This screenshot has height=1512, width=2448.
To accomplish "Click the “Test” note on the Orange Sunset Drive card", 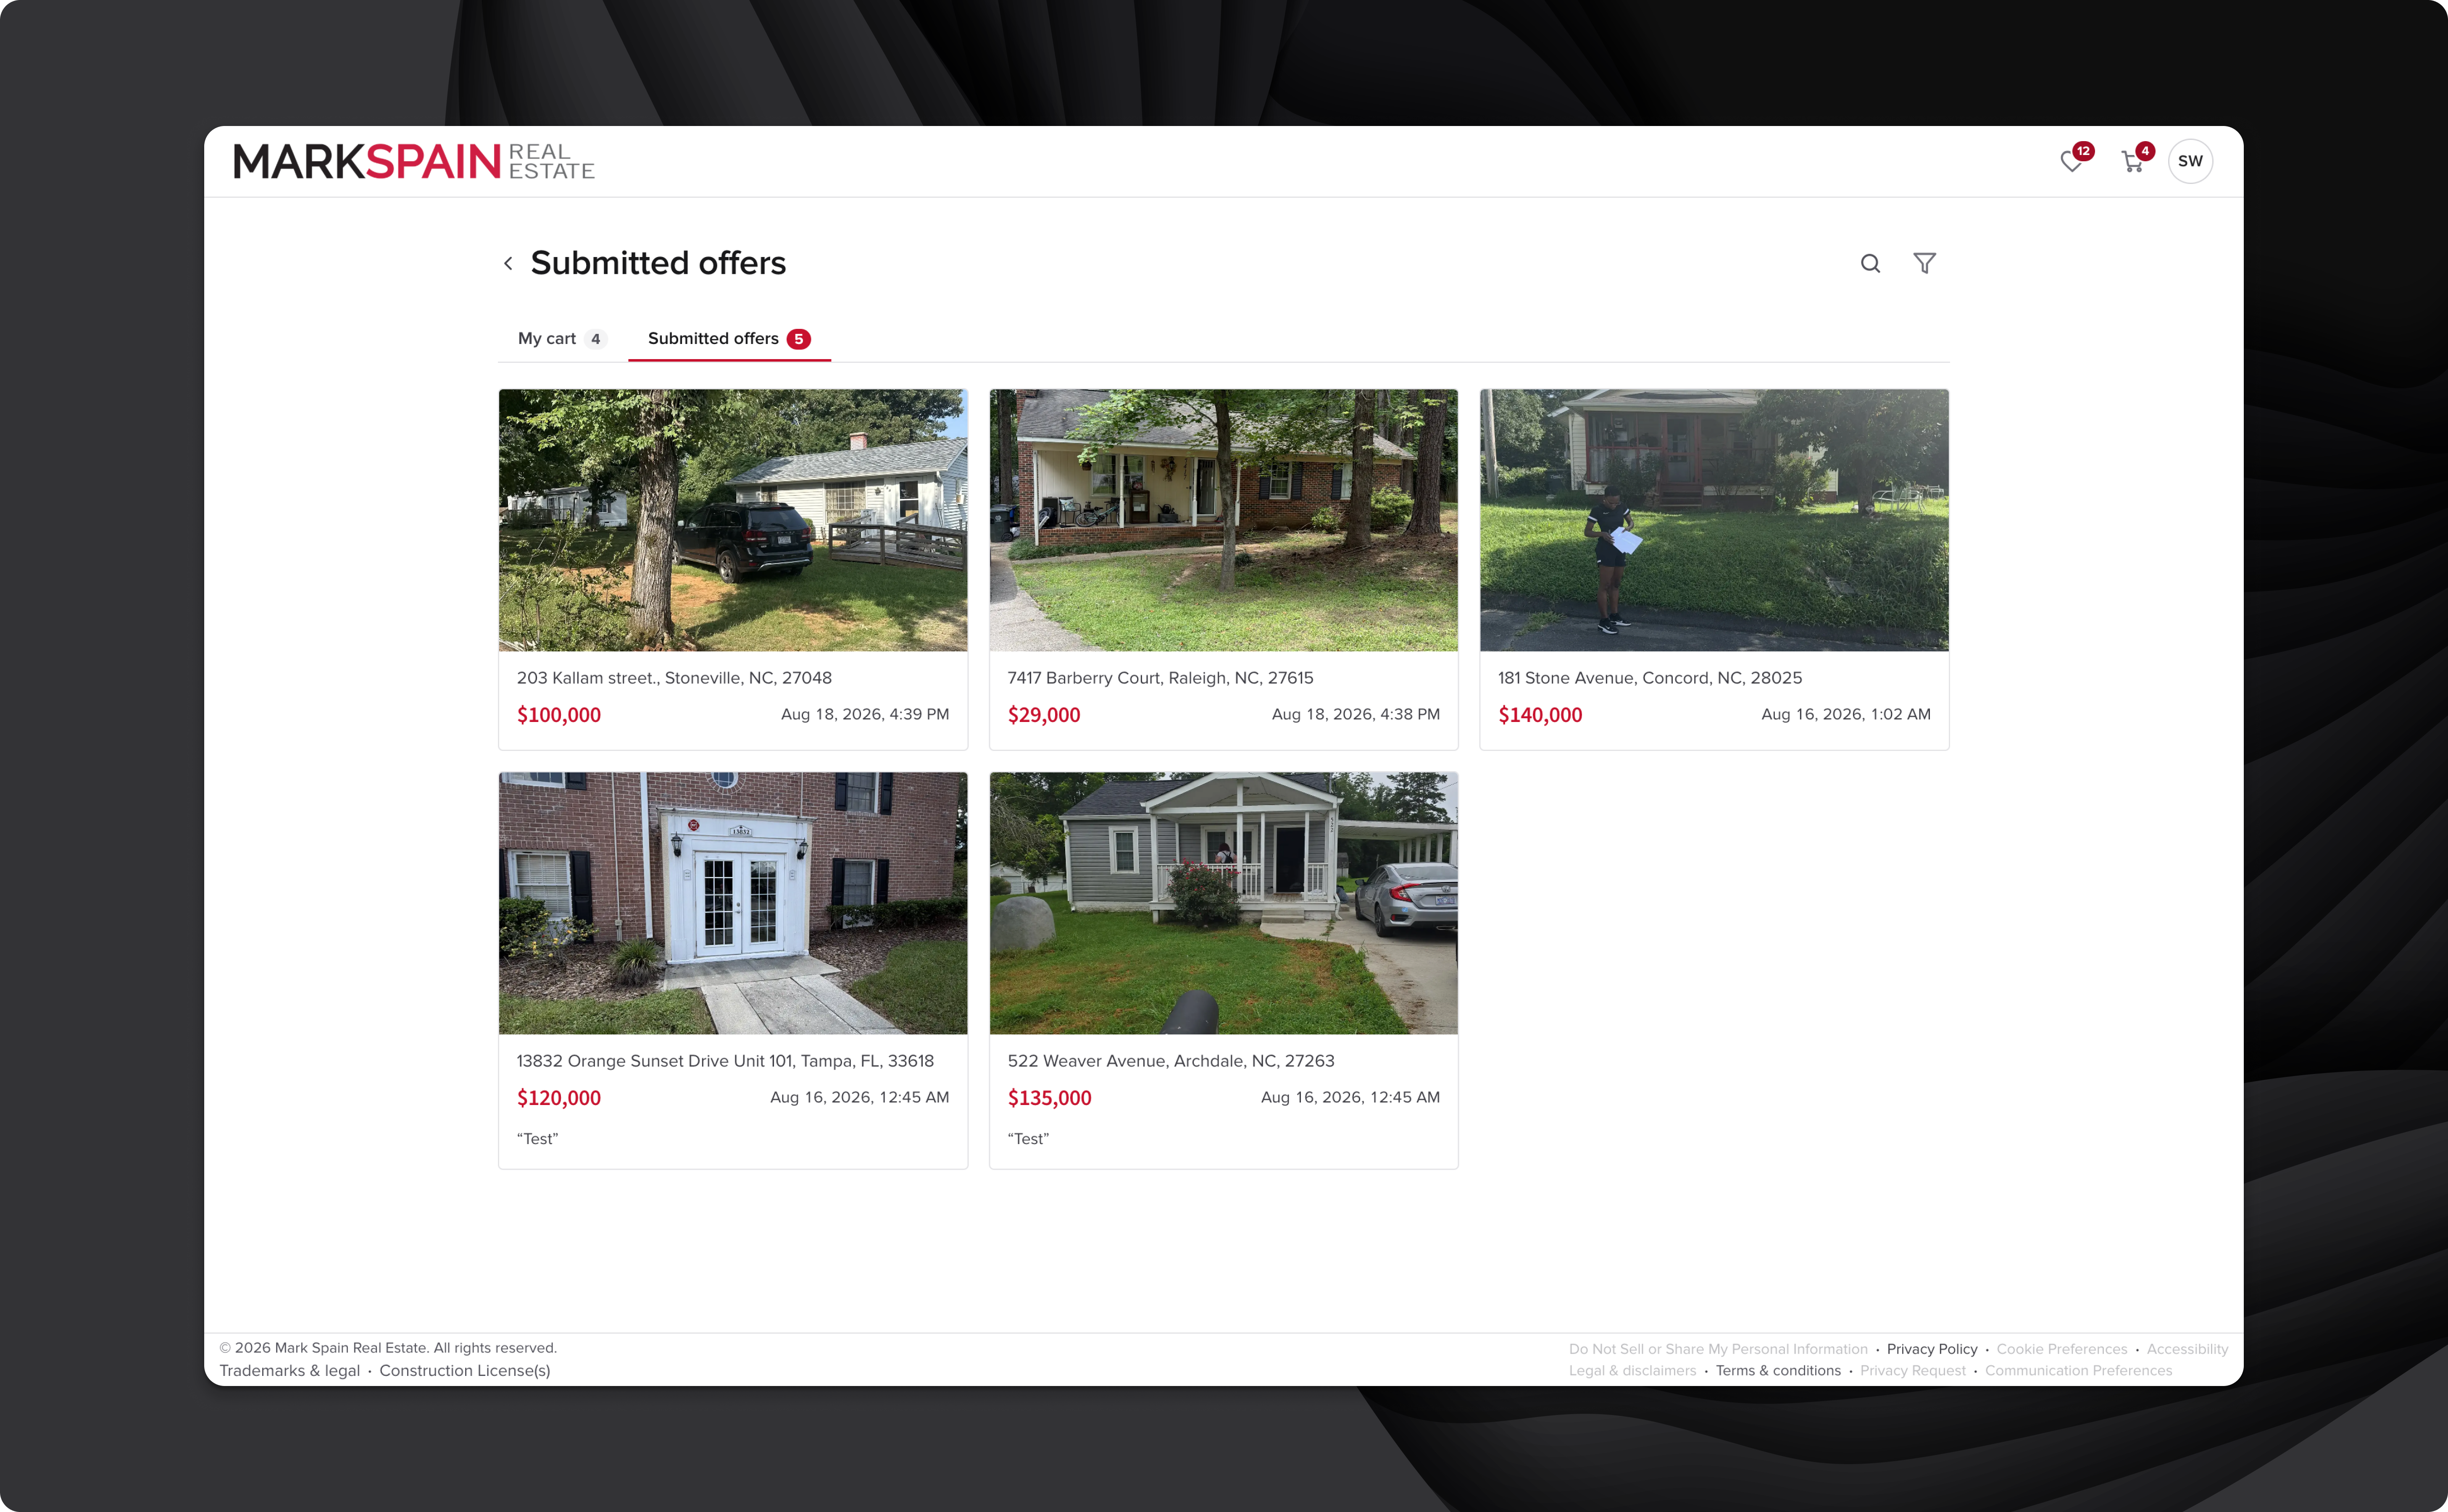I will [537, 1139].
